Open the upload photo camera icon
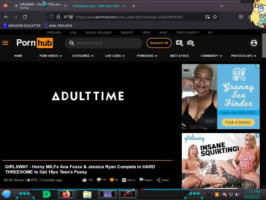This screenshot has width=266, height=200. point(190,43)
